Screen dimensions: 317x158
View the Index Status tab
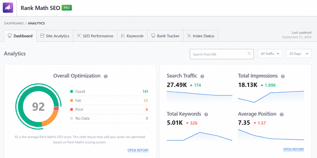coord(201,36)
